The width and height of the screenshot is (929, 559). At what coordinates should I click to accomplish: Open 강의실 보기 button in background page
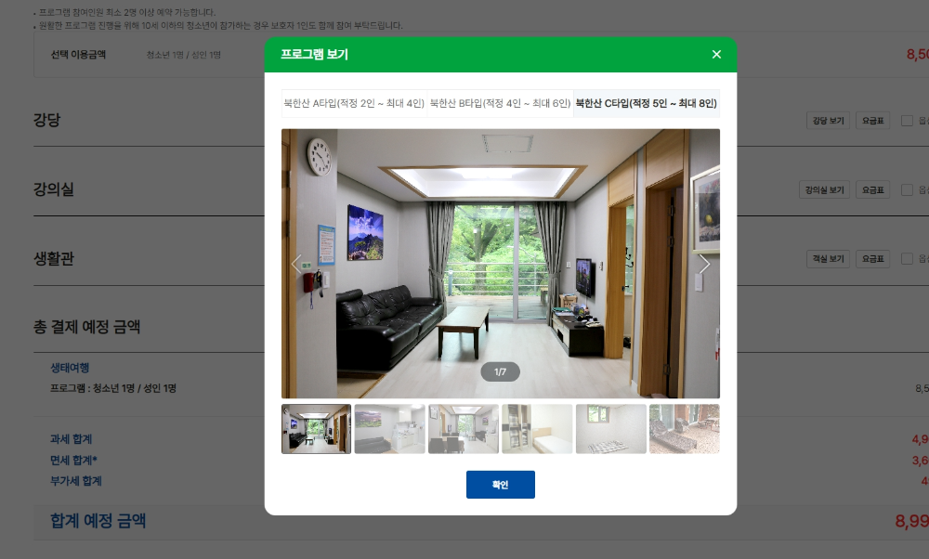[824, 190]
